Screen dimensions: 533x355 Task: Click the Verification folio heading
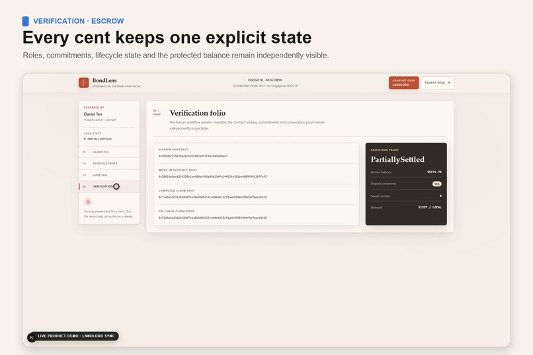[198, 113]
